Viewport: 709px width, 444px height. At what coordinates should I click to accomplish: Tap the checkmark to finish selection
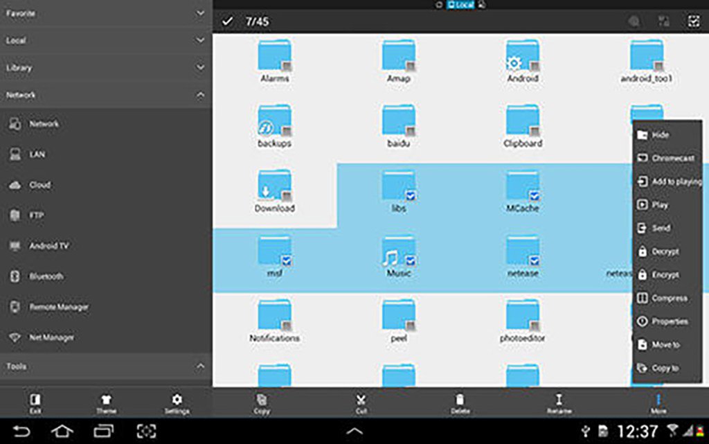tap(227, 21)
